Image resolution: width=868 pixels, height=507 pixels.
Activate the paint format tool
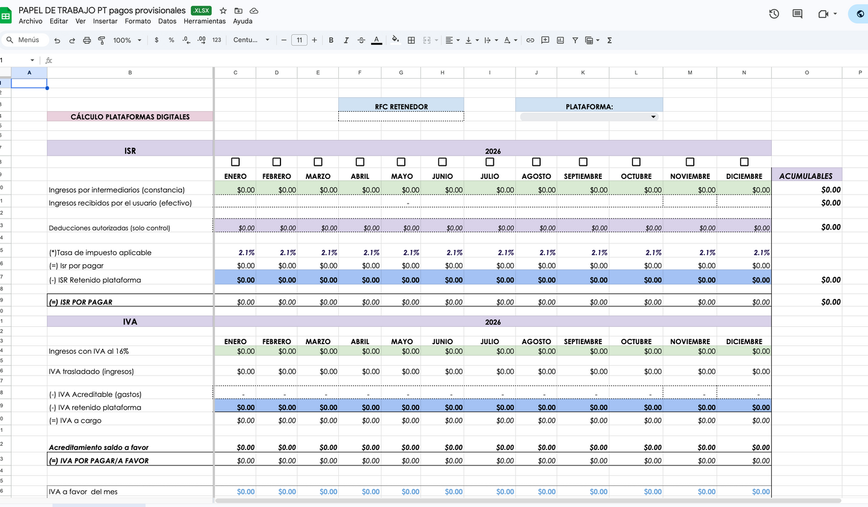click(x=102, y=40)
